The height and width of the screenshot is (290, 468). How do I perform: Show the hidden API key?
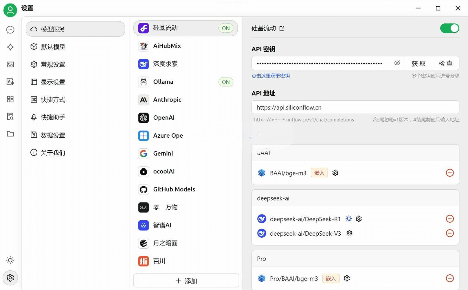[x=397, y=63]
